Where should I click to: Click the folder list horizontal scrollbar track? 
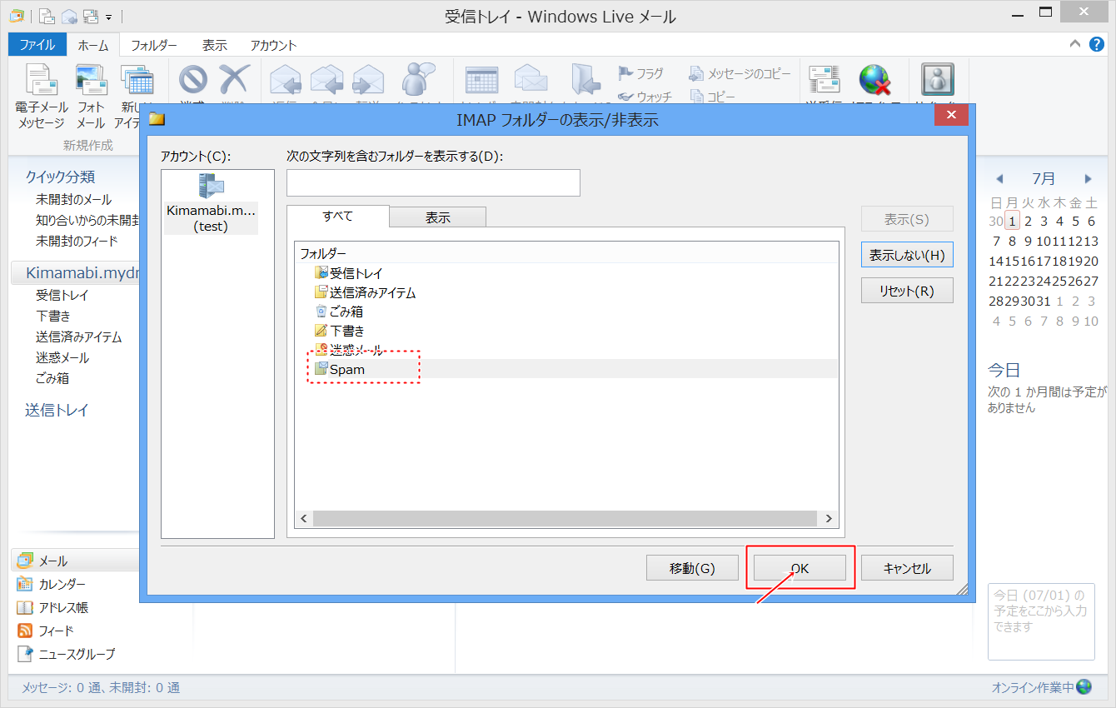565,518
